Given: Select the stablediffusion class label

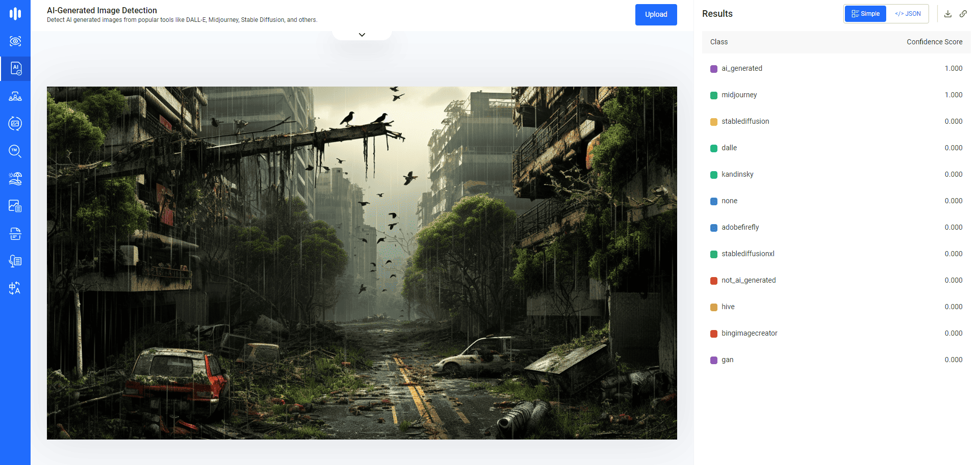Looking at the screenshot, I should click(x=745, y=121).
